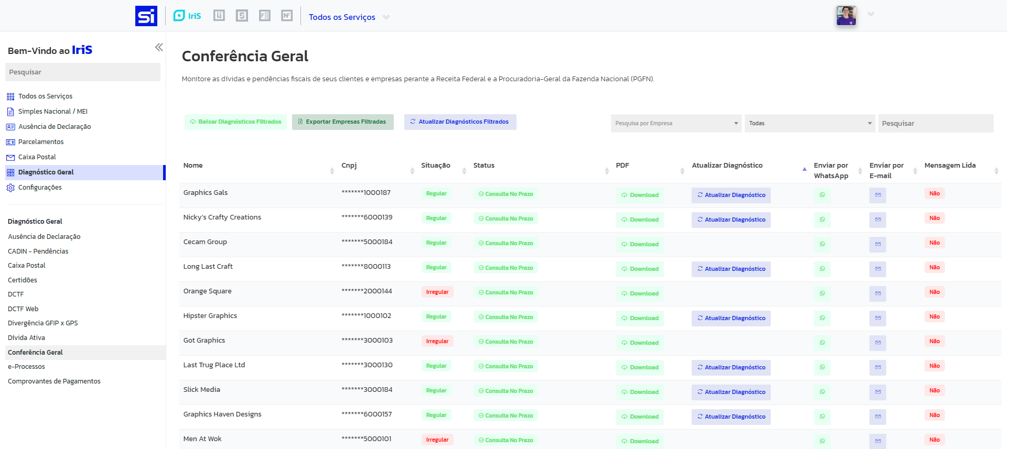Image resolution: width=1012 pixels, height=449 pixels.
Task: Open the Todas filter dropdown
Action: tap(809, 124)
